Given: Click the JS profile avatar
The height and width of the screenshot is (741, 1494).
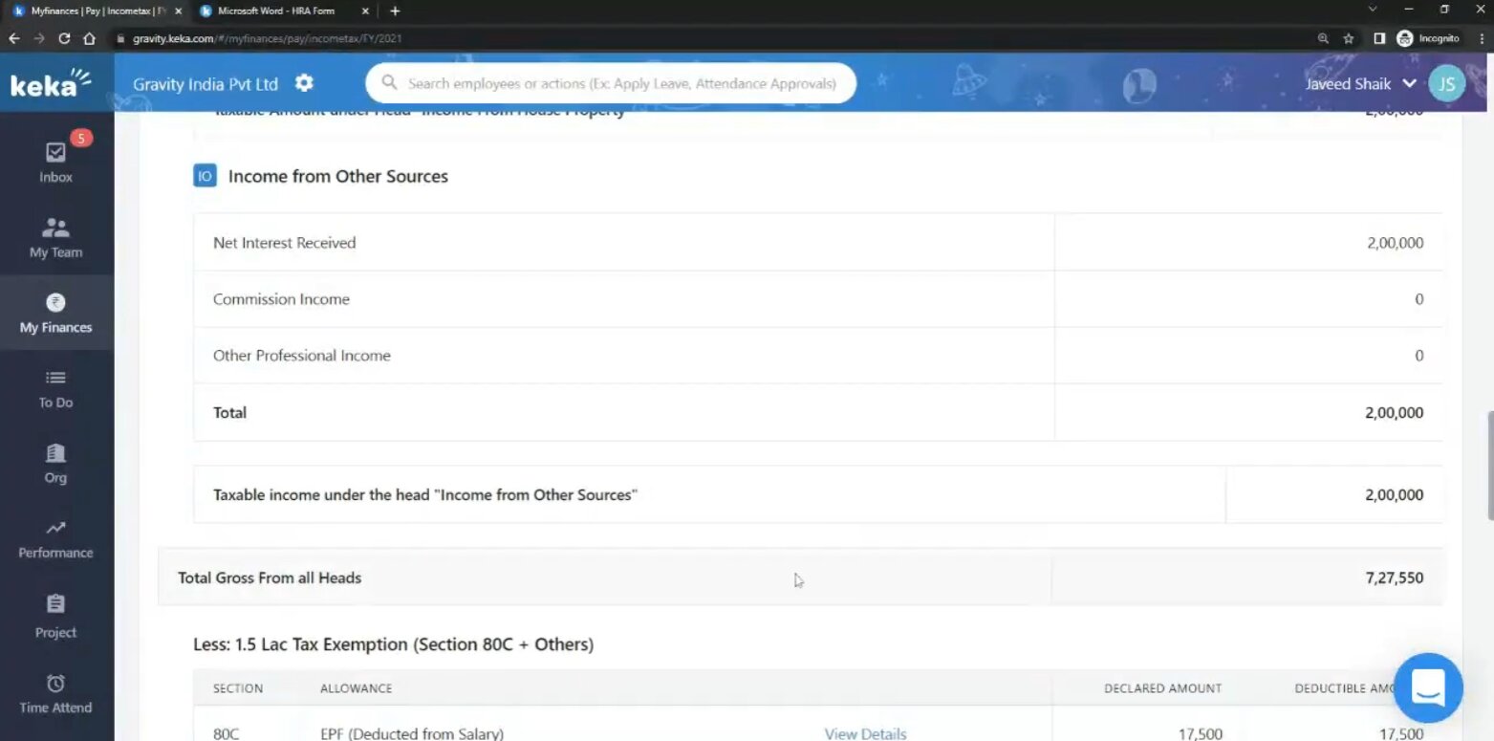Looking at the screenshot, I should (1446, 84).
